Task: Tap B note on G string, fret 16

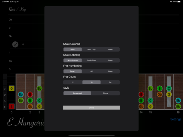Action: tap(160, 88)
